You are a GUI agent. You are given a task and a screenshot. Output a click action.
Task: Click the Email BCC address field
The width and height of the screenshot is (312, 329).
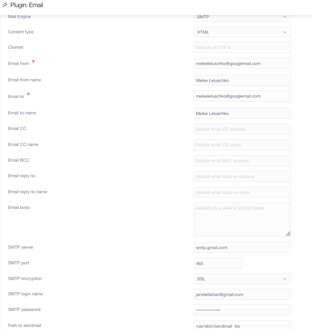242,161
